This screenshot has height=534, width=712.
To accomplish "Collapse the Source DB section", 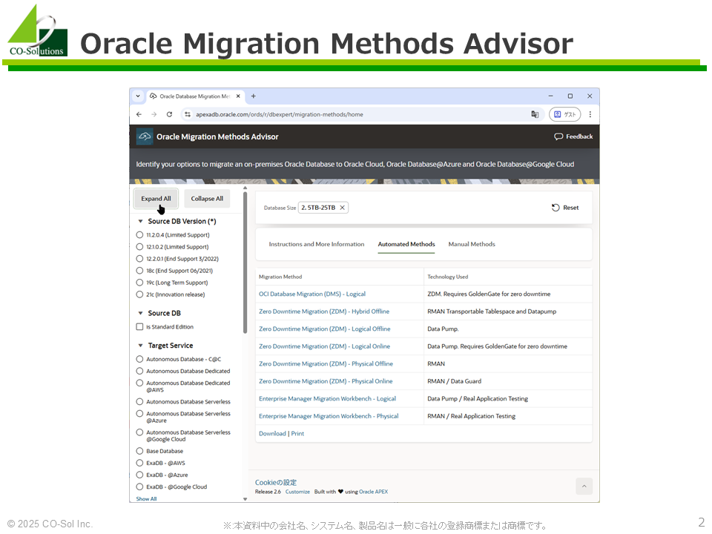I will 140,313.
